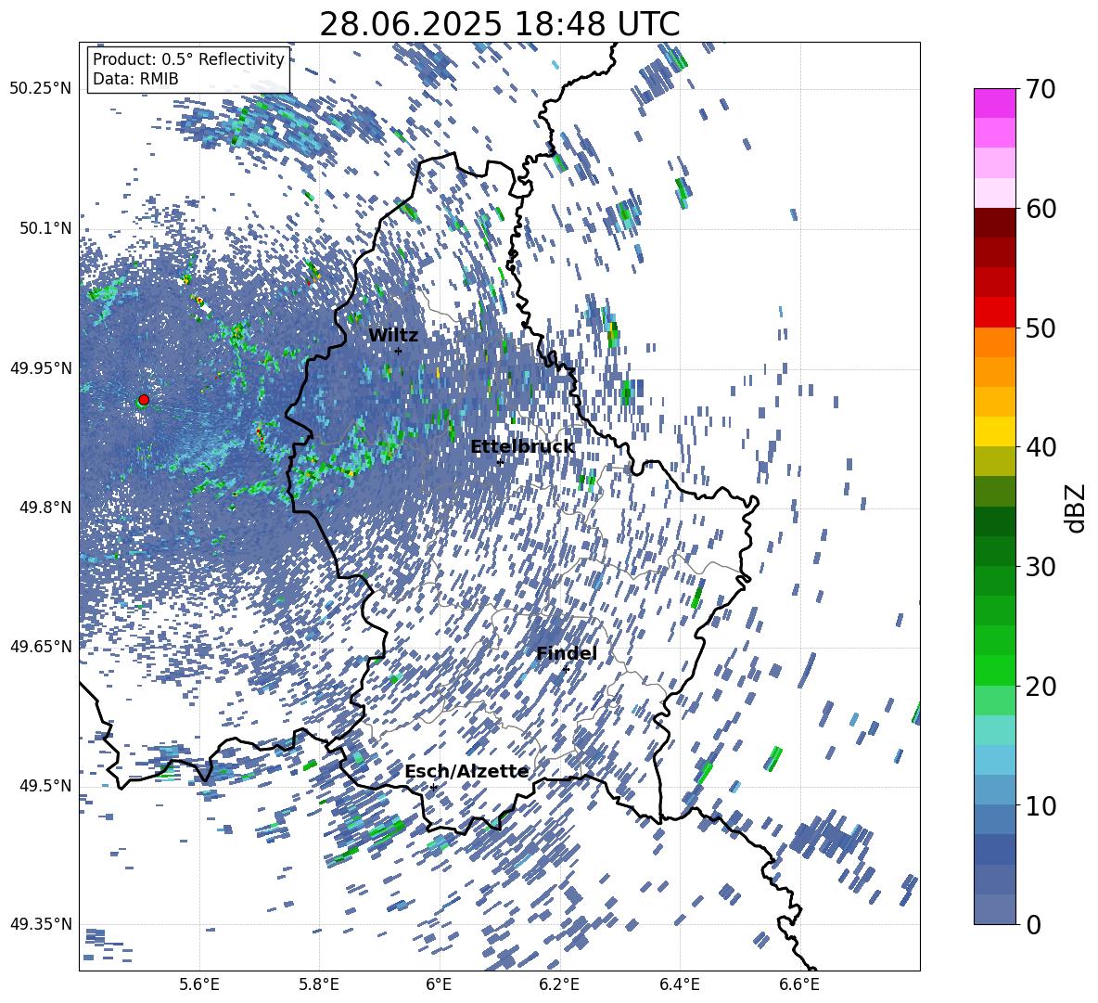This screenshot has height=1003, width=1098.
Task: Click the Ettelbruck city label
Action: point(522,447)
